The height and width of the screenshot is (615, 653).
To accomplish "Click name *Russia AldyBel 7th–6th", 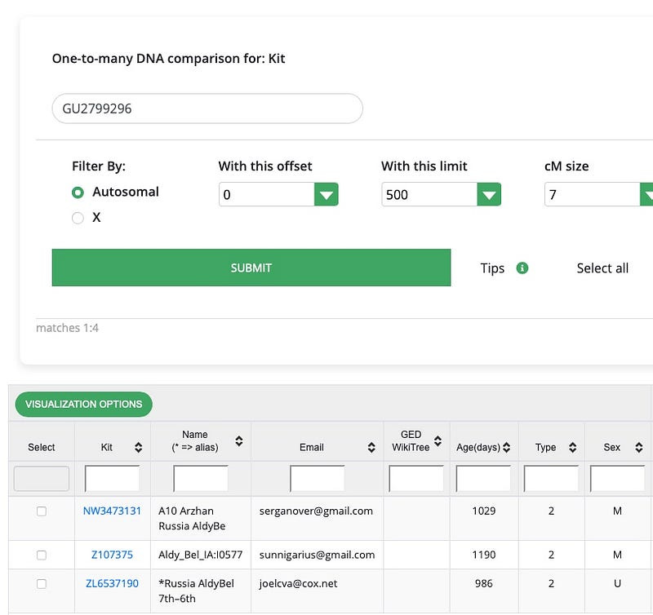I will pyautogui.click(x=196, y=591).
